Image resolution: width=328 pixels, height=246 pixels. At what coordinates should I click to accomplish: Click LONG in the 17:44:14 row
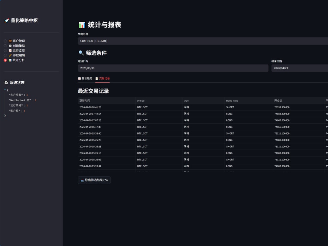249,114
